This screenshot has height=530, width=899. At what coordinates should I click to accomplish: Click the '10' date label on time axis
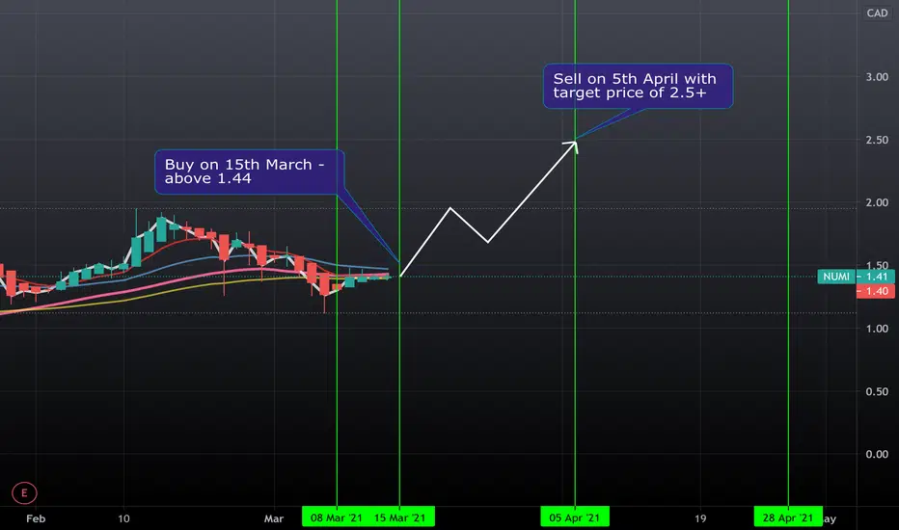[x=123, y=518]
